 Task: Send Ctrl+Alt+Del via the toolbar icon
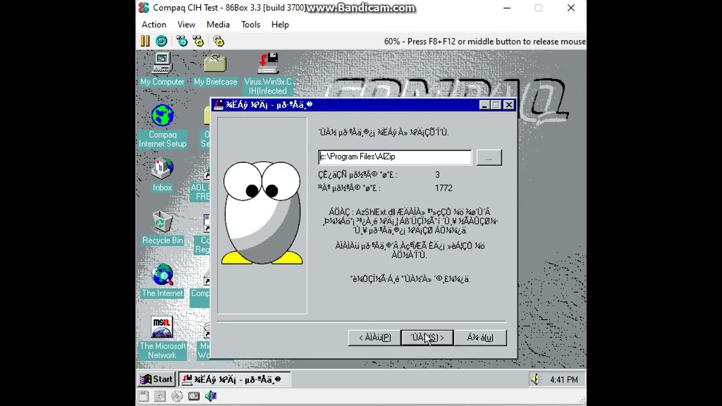182,41
